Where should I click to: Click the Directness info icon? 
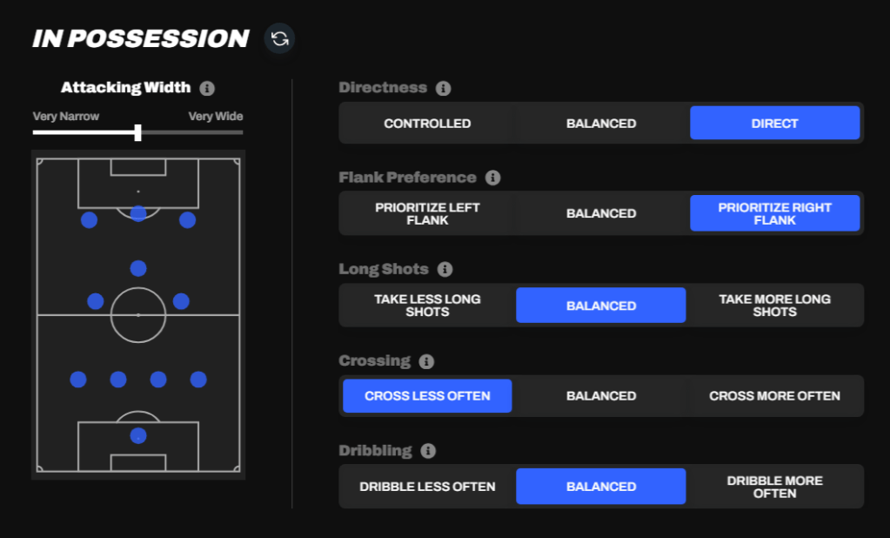click(x=443, y=88)
